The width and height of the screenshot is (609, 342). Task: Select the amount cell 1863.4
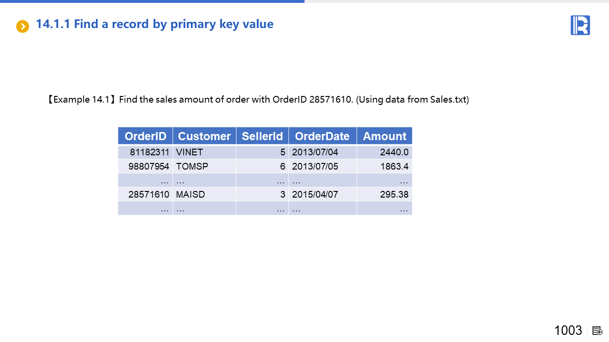tap(394, 167)
